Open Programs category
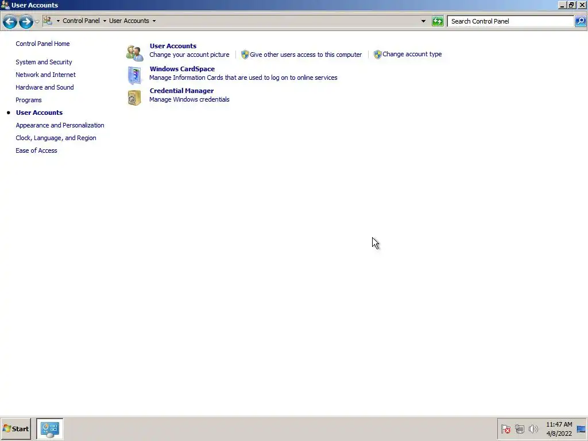 click(x=29, y=100)
